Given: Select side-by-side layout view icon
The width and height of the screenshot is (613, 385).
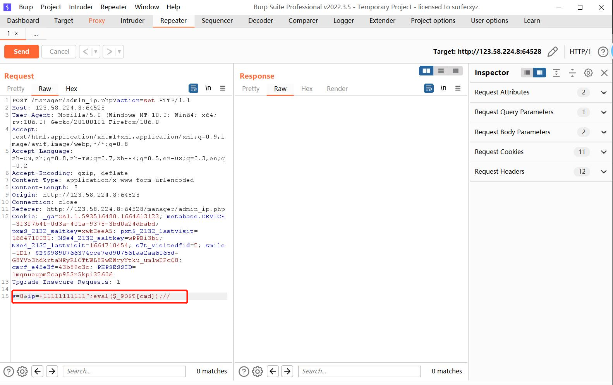Looking at the screenshot, I should tap(426, 71).
